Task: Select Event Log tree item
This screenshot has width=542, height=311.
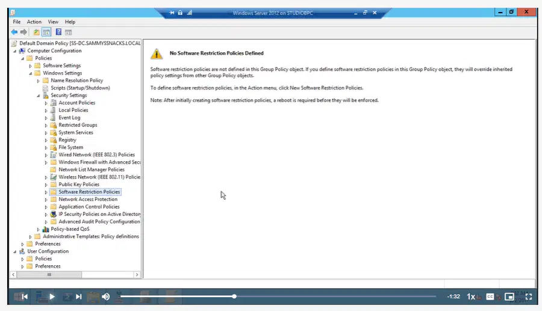Action: tap(69, 118)
